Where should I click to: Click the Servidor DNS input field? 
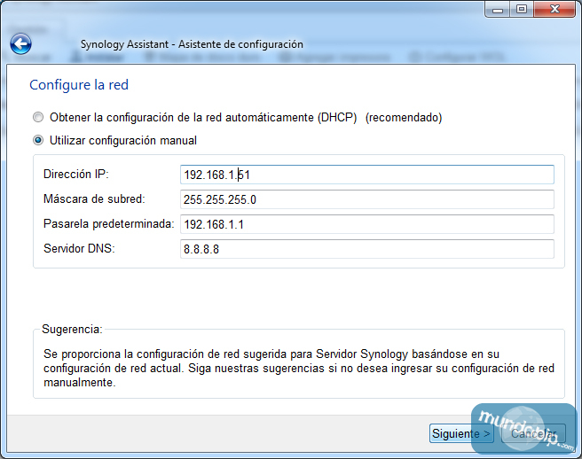click(x=367, y=249)
